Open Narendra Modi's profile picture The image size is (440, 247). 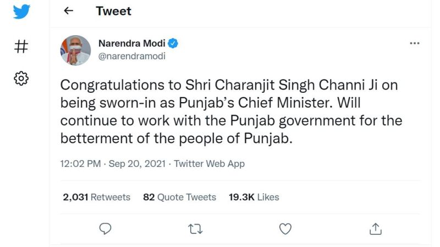pyautogui.click(x=75, y=50)
